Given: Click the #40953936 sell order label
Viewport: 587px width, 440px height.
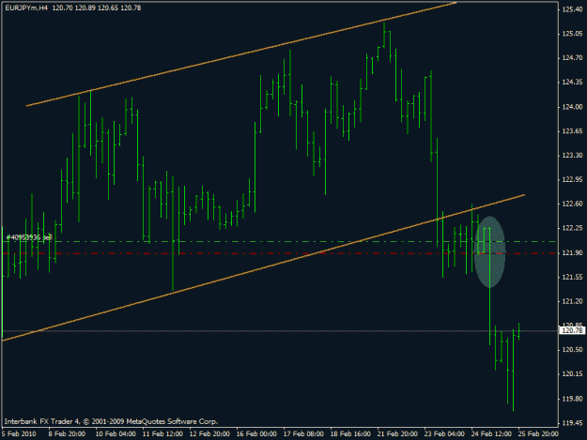Looking at the screenshot, I should 29,237.
